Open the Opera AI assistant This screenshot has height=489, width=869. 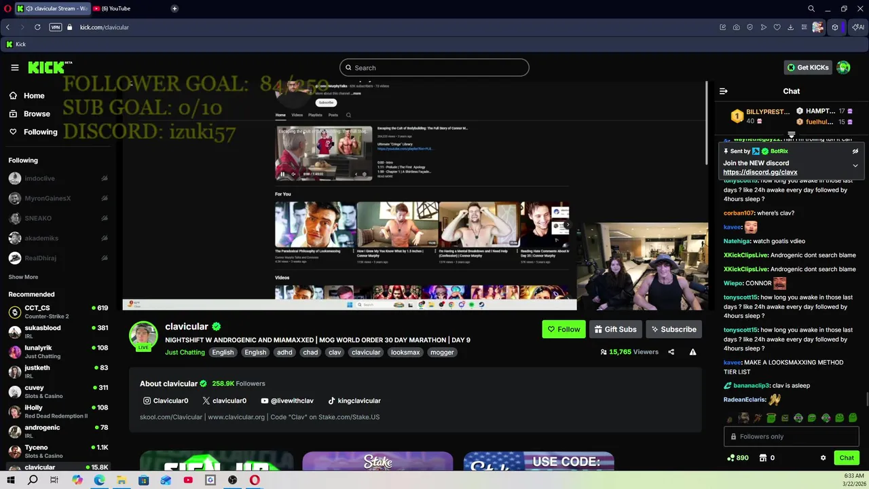click(859, 27)
